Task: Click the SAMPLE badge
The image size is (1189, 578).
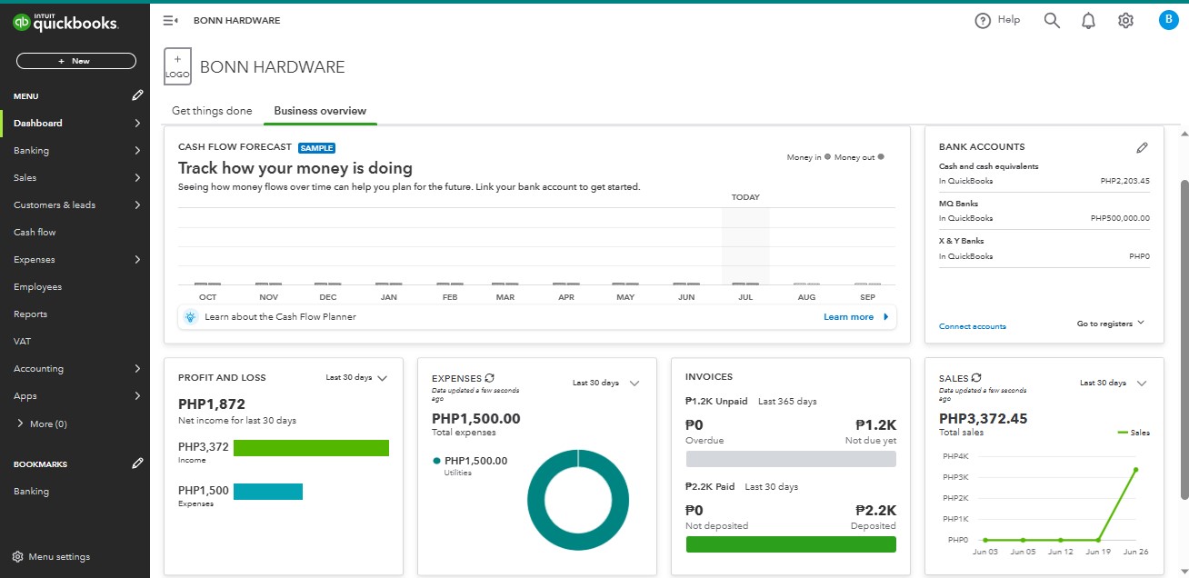Action: click(317, 147)
